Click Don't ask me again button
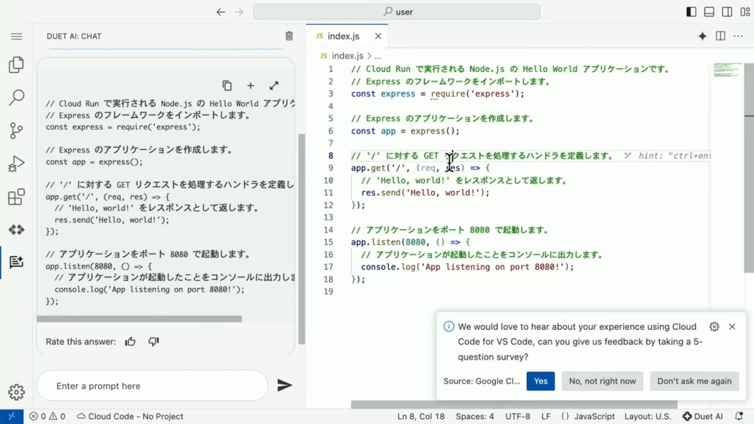 (x=695, y=381)
